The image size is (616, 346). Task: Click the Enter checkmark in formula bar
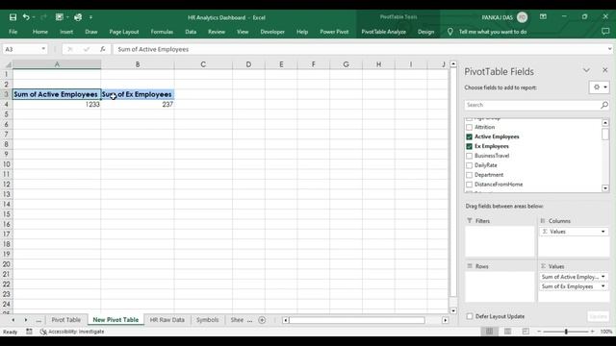coord(87,49)
